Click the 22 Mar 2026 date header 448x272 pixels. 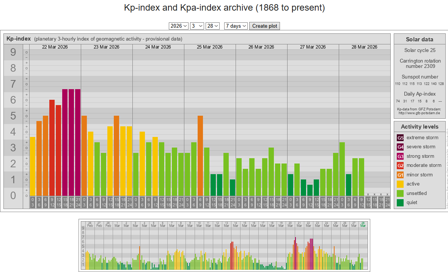click(55, 47)
